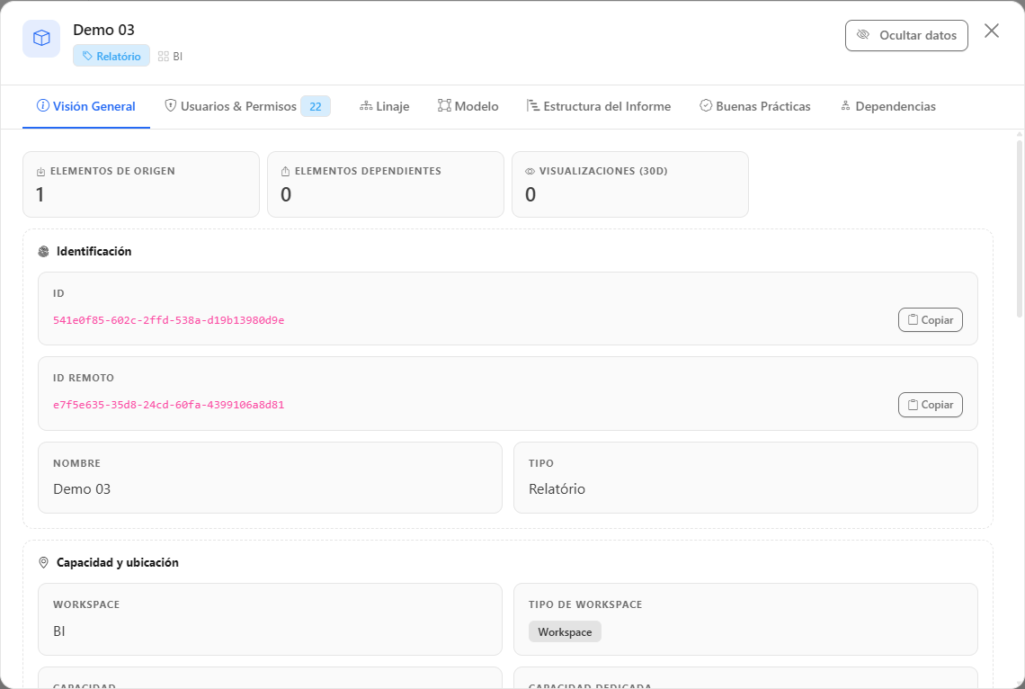Click the clipboard icon in ID Remoto Copiar
This screenshot has height=689, width=1025.
click(914, 405)
